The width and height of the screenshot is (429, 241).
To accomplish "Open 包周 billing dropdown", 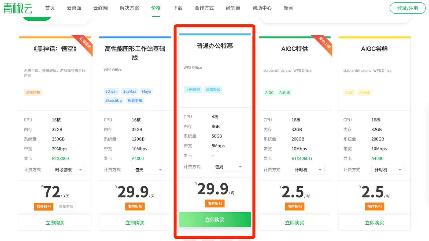I will tap(228, 167).
